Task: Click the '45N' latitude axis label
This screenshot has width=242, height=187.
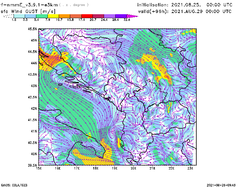Action: tap(34, 40)
